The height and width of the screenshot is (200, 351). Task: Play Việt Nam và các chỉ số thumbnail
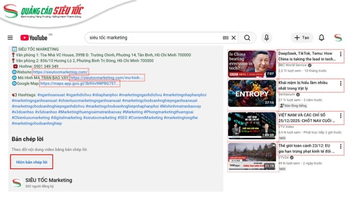(252, 126)
